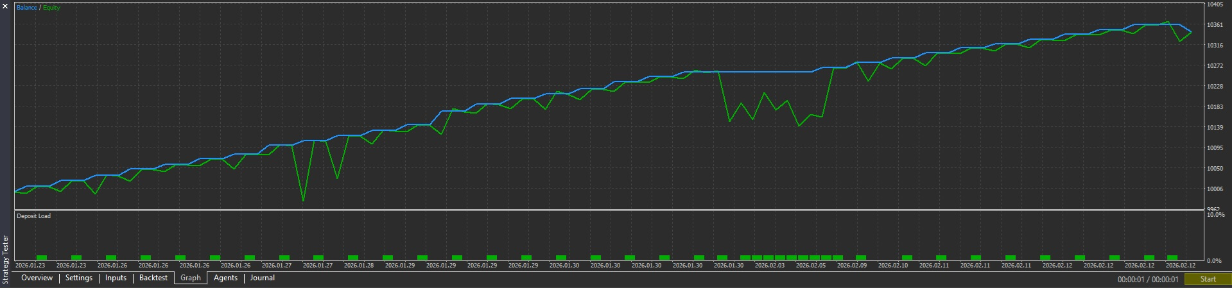Click the Graph tab
Image resolution: width=1232 pixels, height=288 pixels.
(x=191, y=278)
